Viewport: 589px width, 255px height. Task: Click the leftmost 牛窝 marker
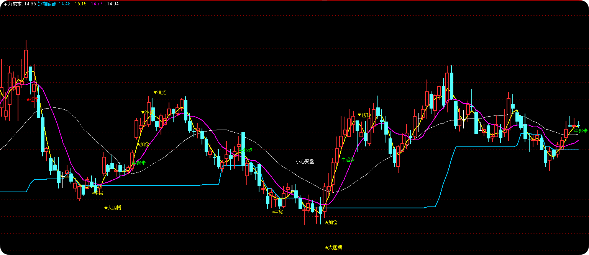click(97, 193)
